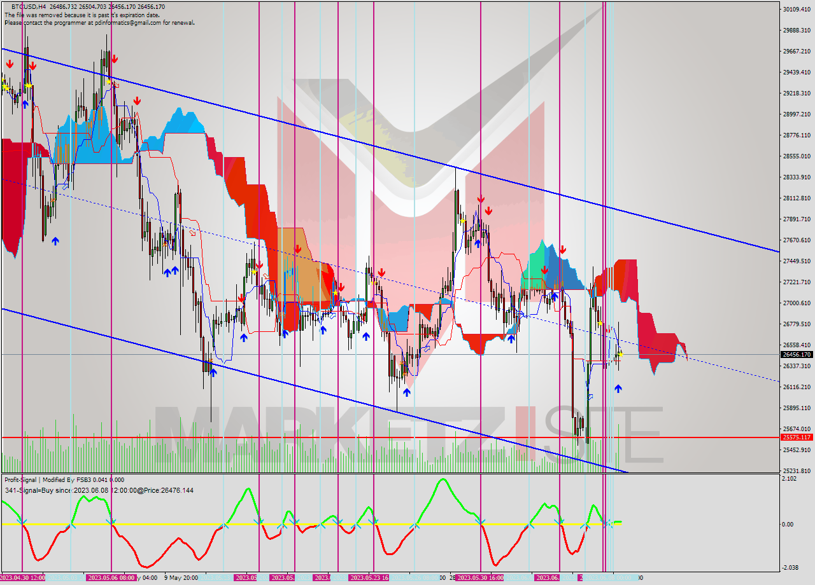815x585 pixels.
Task: Click the contact programmer email notice line
Action: tap(99, 22)
